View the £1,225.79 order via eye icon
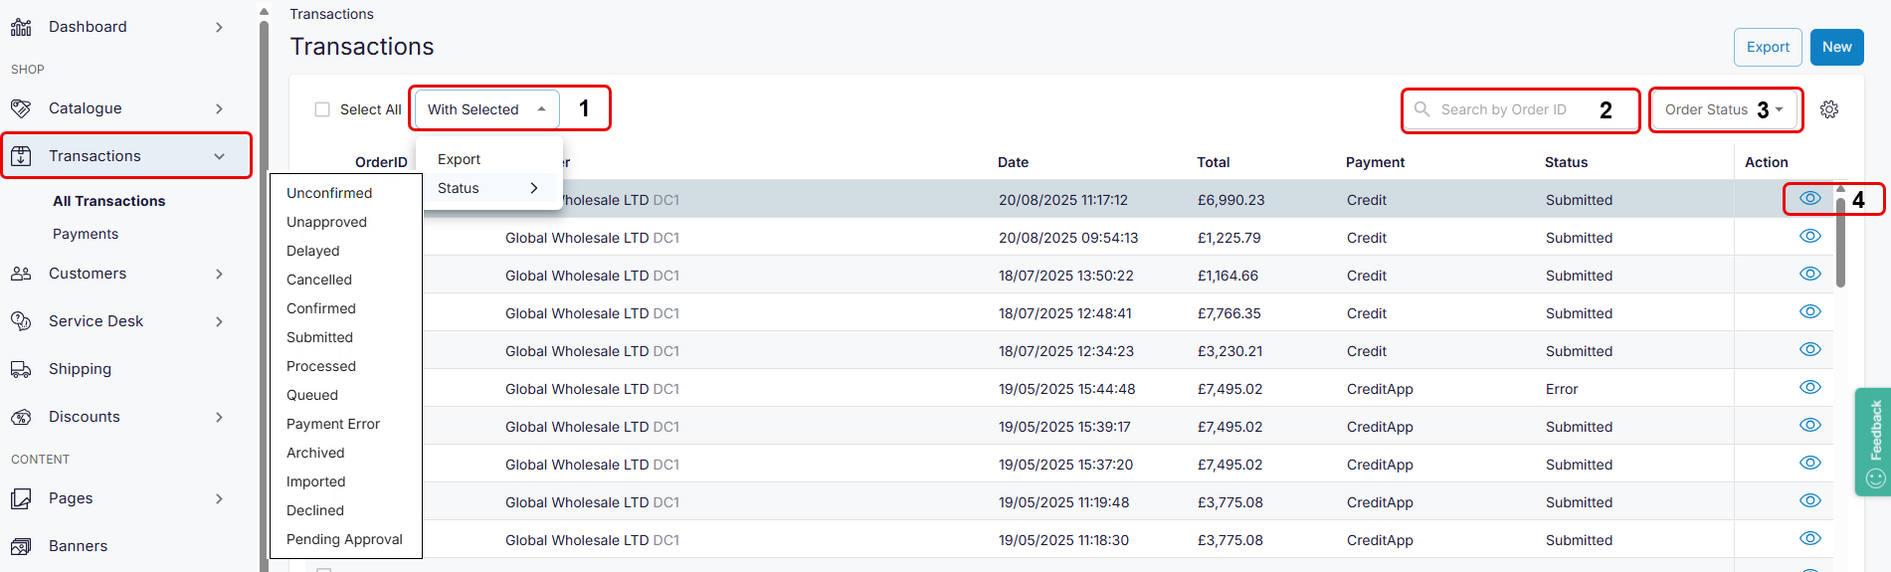This screenshot has height=572, width=1891. (x=1809, y=237)
